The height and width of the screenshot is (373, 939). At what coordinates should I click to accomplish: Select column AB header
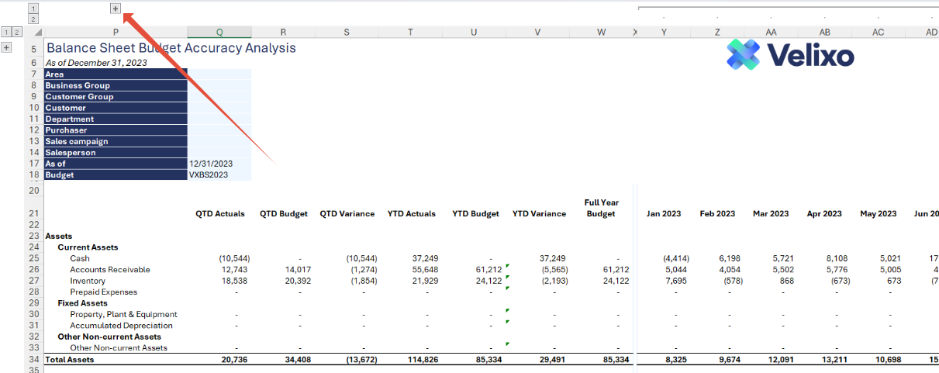(x=824, y=32)
